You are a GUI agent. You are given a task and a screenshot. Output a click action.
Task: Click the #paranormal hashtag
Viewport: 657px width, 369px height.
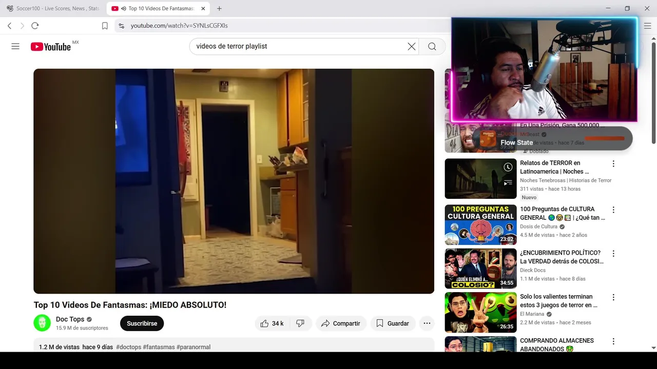click(x=194, y=347)
